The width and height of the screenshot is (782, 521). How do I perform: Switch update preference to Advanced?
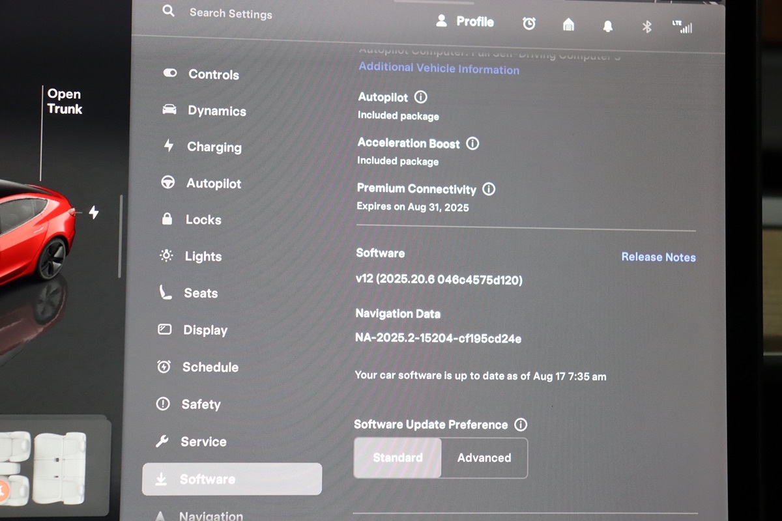(x=484, y=458)
